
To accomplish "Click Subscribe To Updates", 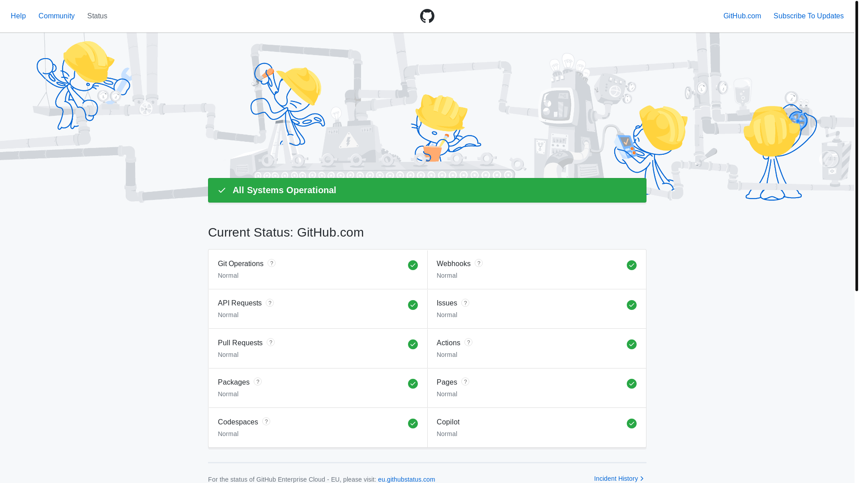I will coord(808,16).
